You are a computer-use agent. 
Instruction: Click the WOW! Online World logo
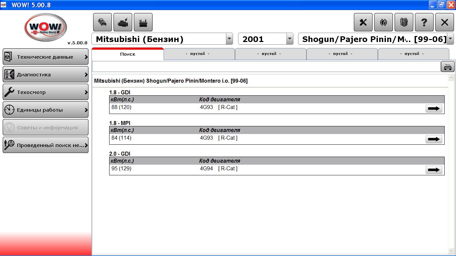click(45, 27)
